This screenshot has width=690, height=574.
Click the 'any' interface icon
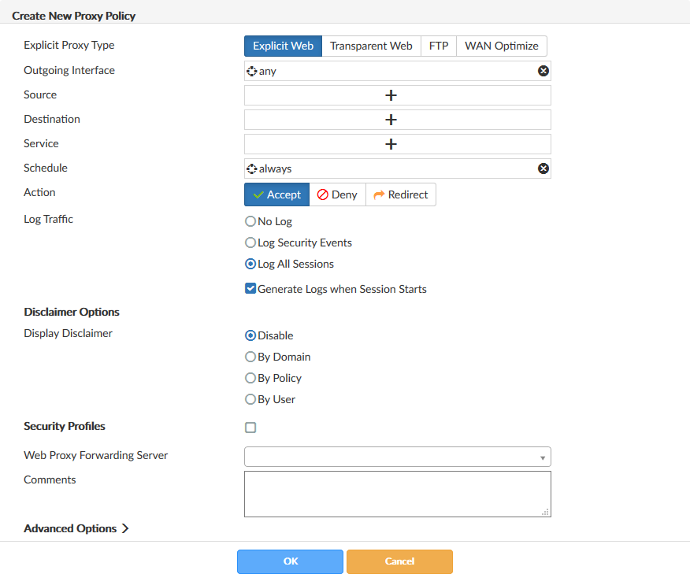coord(252,71)
